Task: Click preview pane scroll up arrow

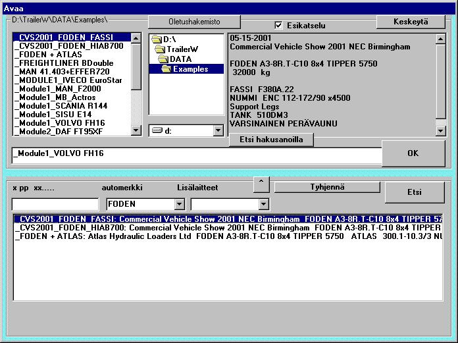Action: [x=440, y=39]
